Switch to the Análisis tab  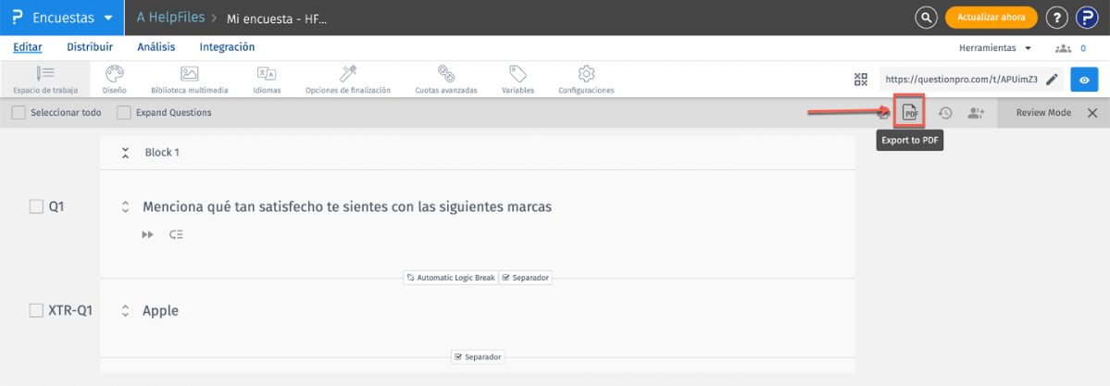(156, 47)
